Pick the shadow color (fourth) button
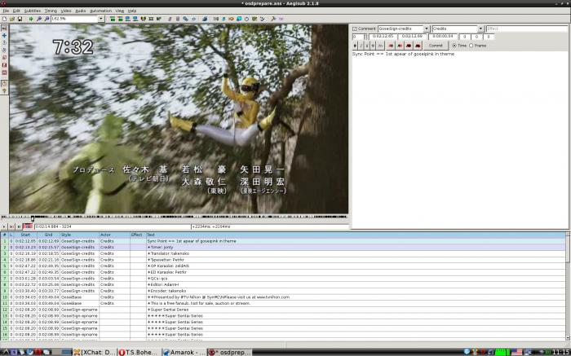The image size is (571, 356). 418,46
